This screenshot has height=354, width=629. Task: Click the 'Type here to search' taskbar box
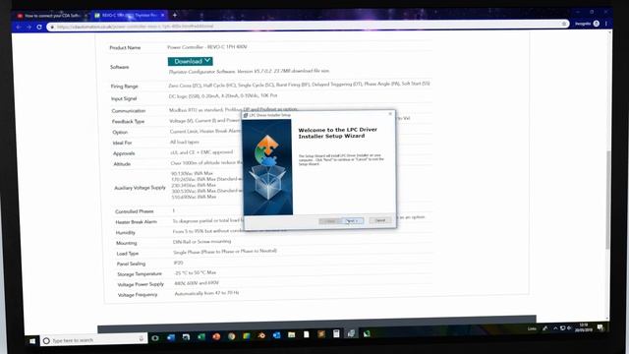(94, 340)
